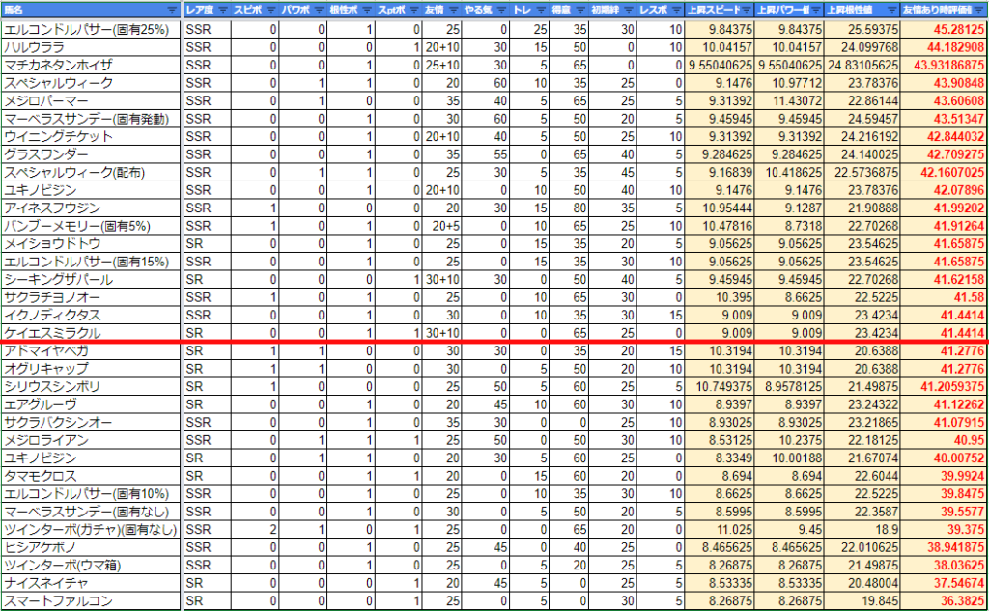Select the サクラチヨノオー name cell
989x611 pixels.
[x=92, y=297]
